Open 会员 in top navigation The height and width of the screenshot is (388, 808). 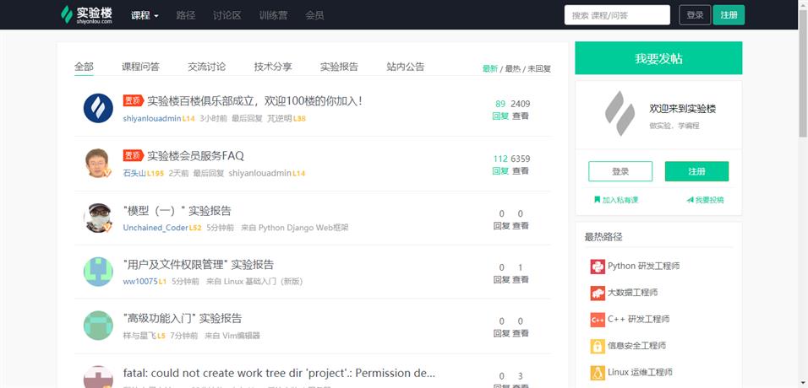tap(314, 15)
